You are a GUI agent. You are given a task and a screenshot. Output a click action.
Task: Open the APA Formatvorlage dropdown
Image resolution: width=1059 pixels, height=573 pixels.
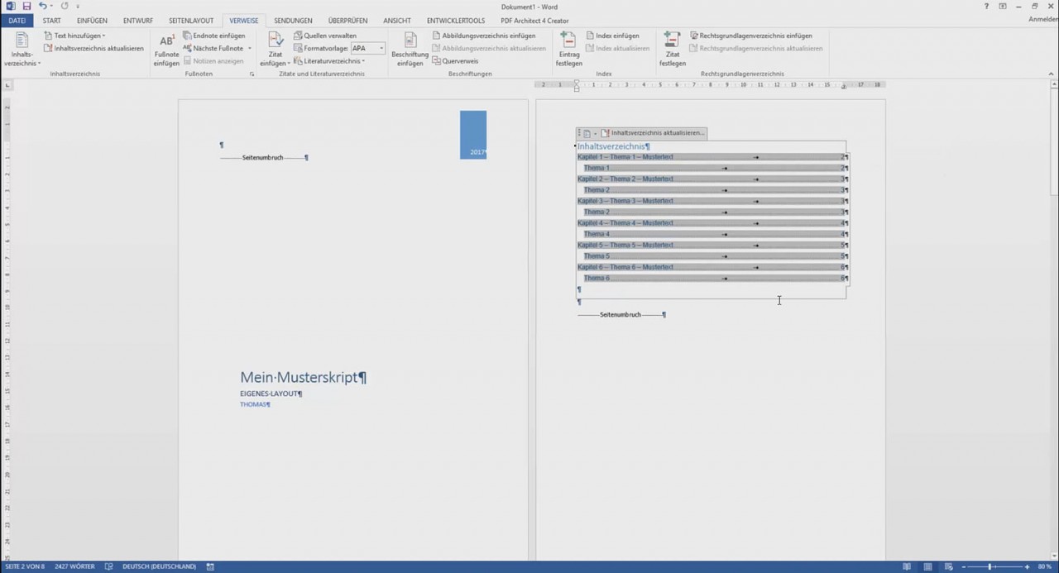[x=380, y=48]
